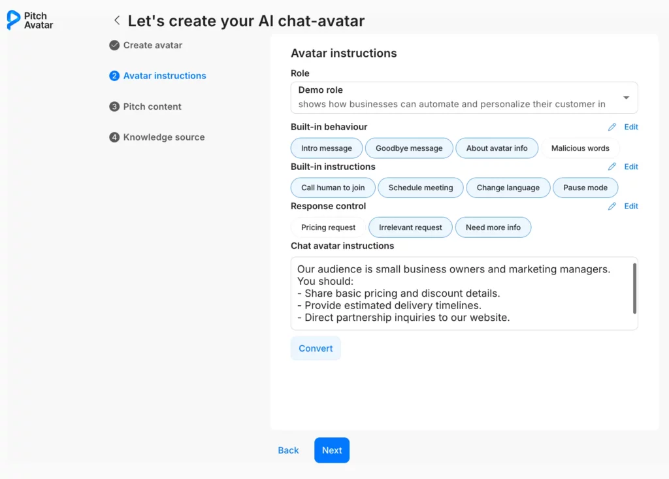Viewport: 669px width, 479px height.
Task: Open the Knowledge source step
Action: 163,137
